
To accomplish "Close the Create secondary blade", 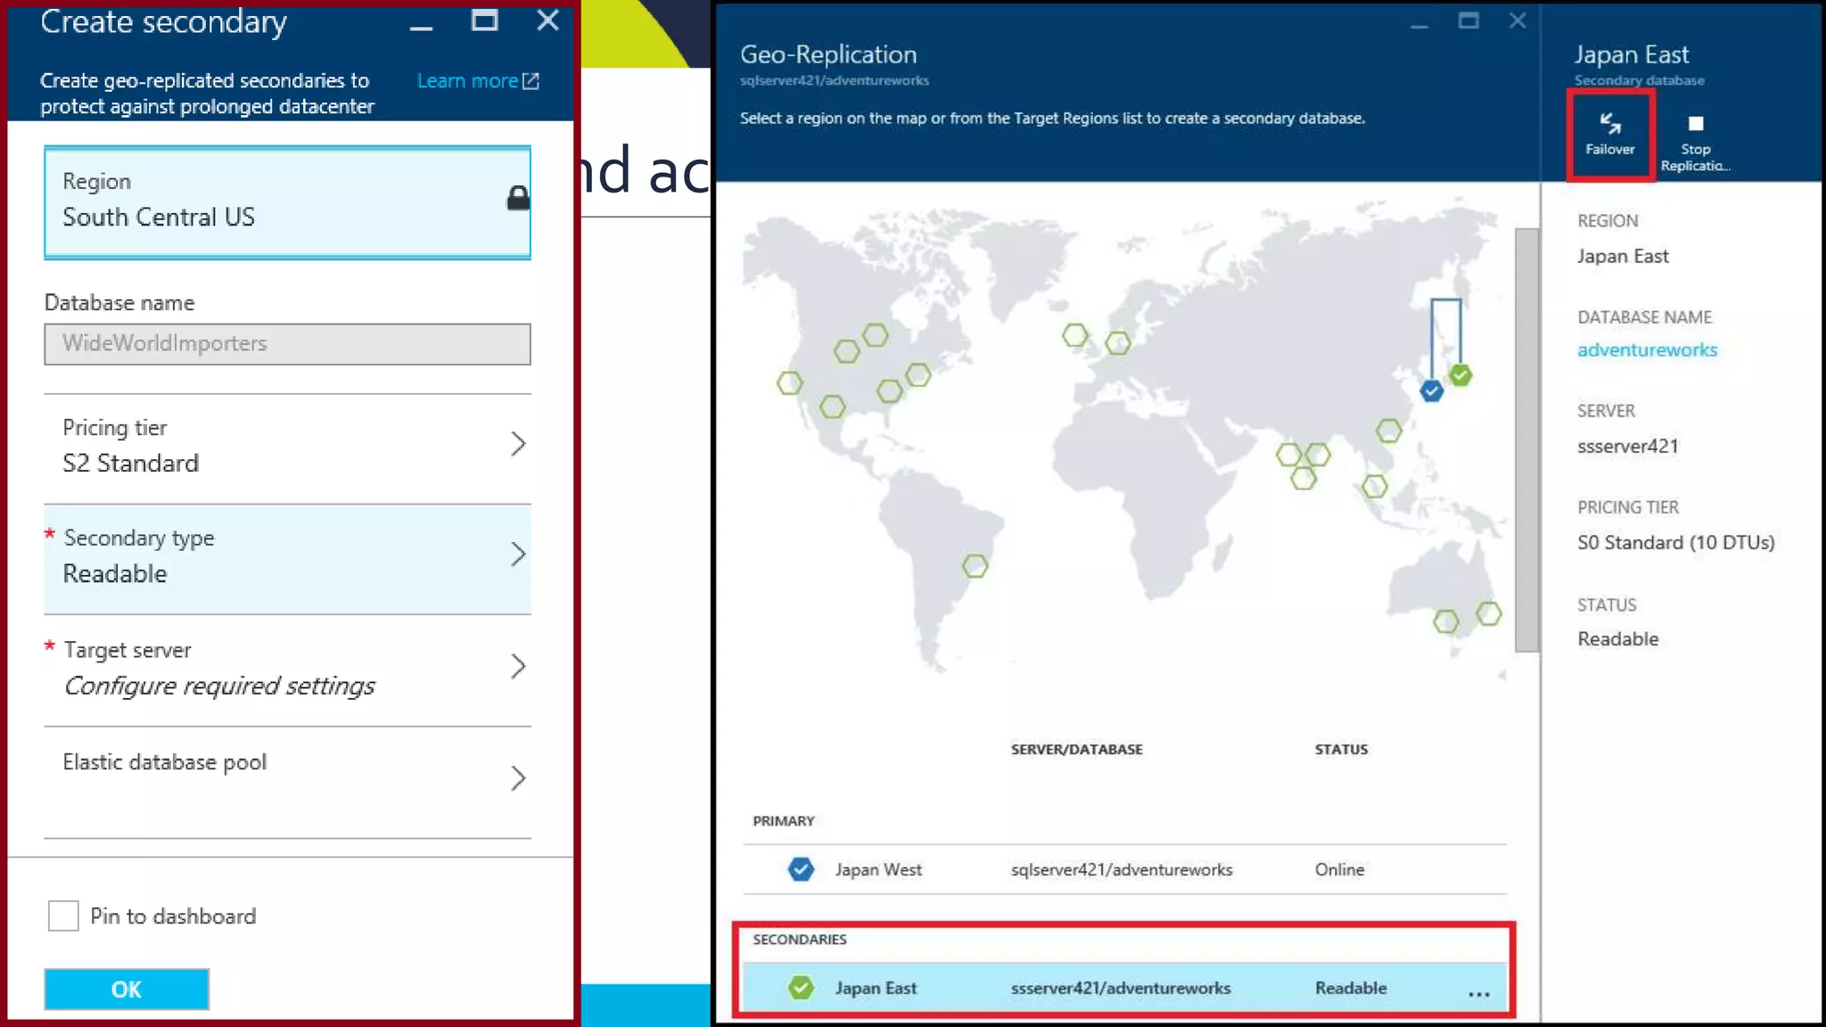I will (547, 21).
